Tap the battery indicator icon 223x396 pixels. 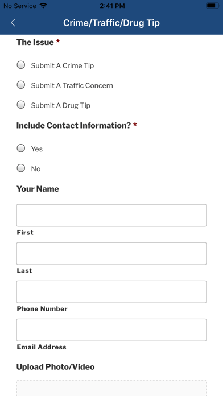213,6
